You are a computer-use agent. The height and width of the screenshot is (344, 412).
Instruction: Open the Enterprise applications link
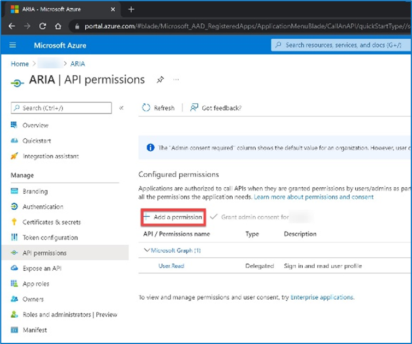click(322, 297)
